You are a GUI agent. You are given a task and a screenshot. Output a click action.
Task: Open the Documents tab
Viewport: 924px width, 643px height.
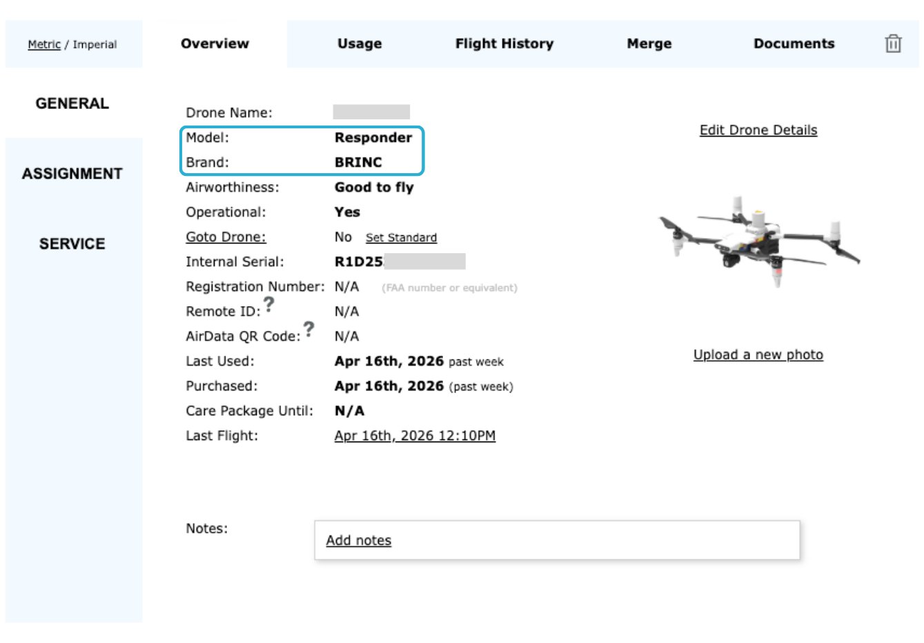(x=794, y=43)
